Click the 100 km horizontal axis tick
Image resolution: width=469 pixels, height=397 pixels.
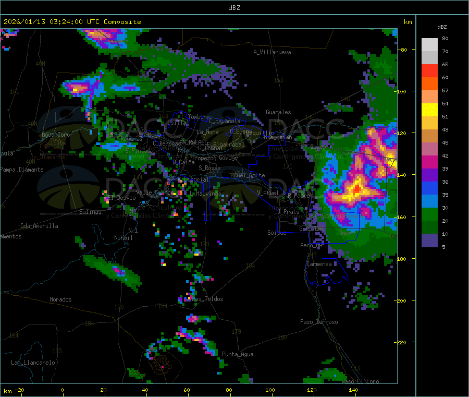pos(270,390)
